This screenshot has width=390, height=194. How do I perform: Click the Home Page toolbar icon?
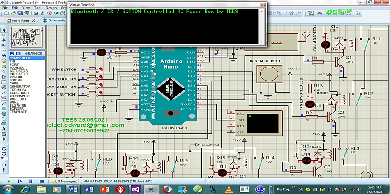click(36, 14)
